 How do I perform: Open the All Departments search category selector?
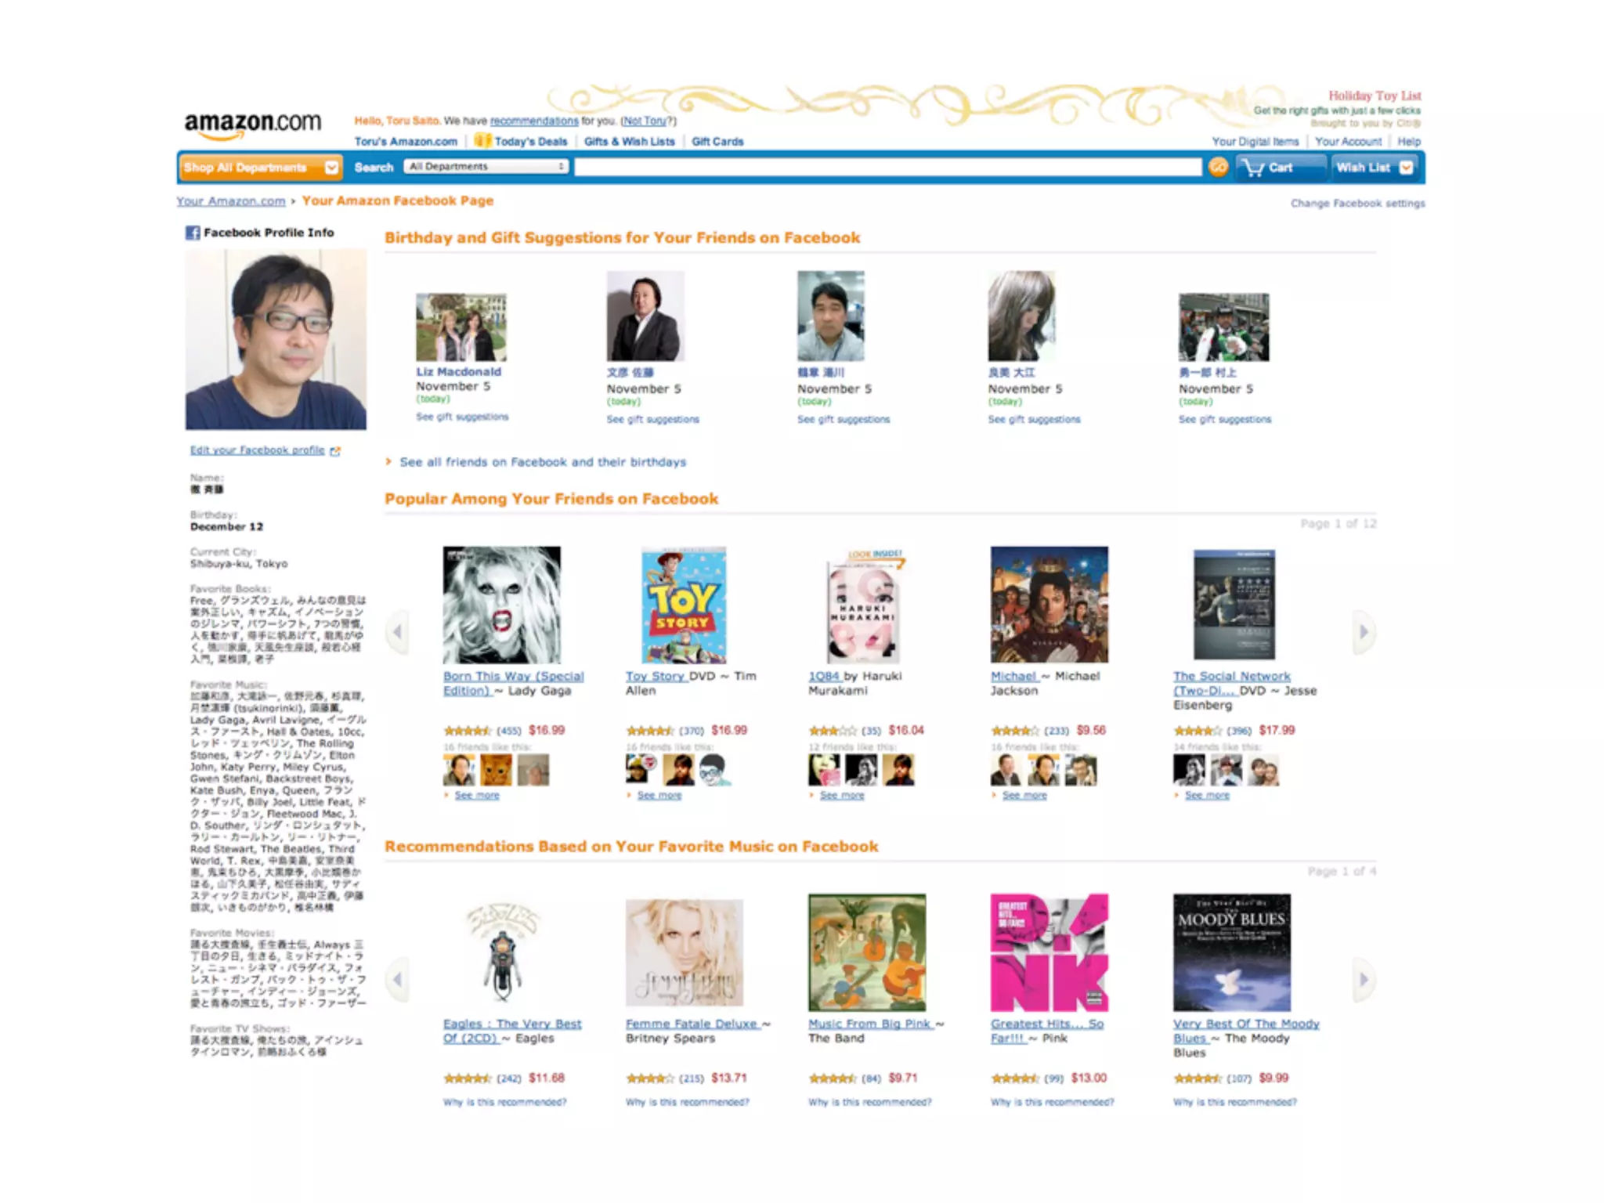[486, 167]
